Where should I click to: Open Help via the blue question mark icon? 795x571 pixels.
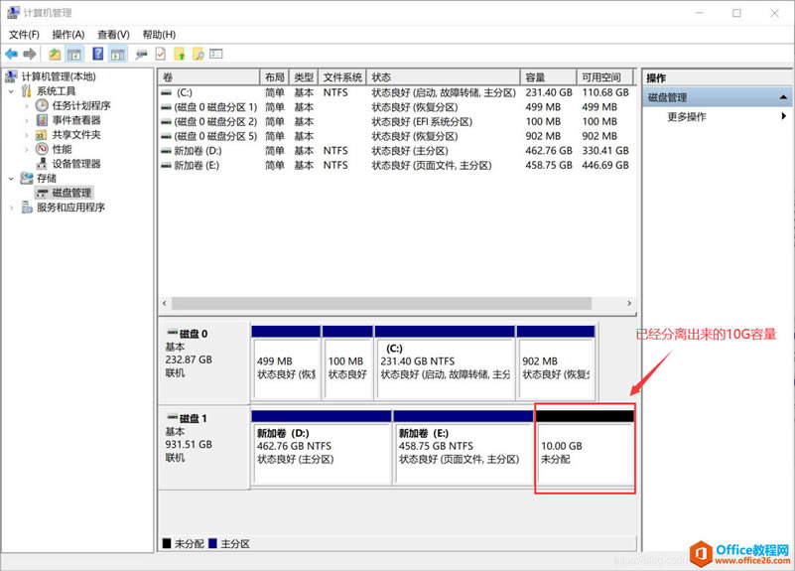pos(98,54)
